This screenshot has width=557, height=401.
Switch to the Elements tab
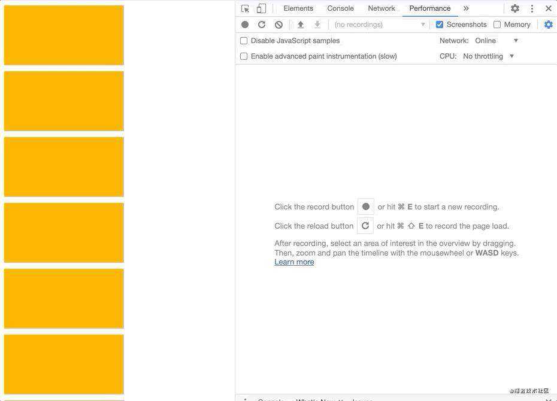(x=298, y=8)
